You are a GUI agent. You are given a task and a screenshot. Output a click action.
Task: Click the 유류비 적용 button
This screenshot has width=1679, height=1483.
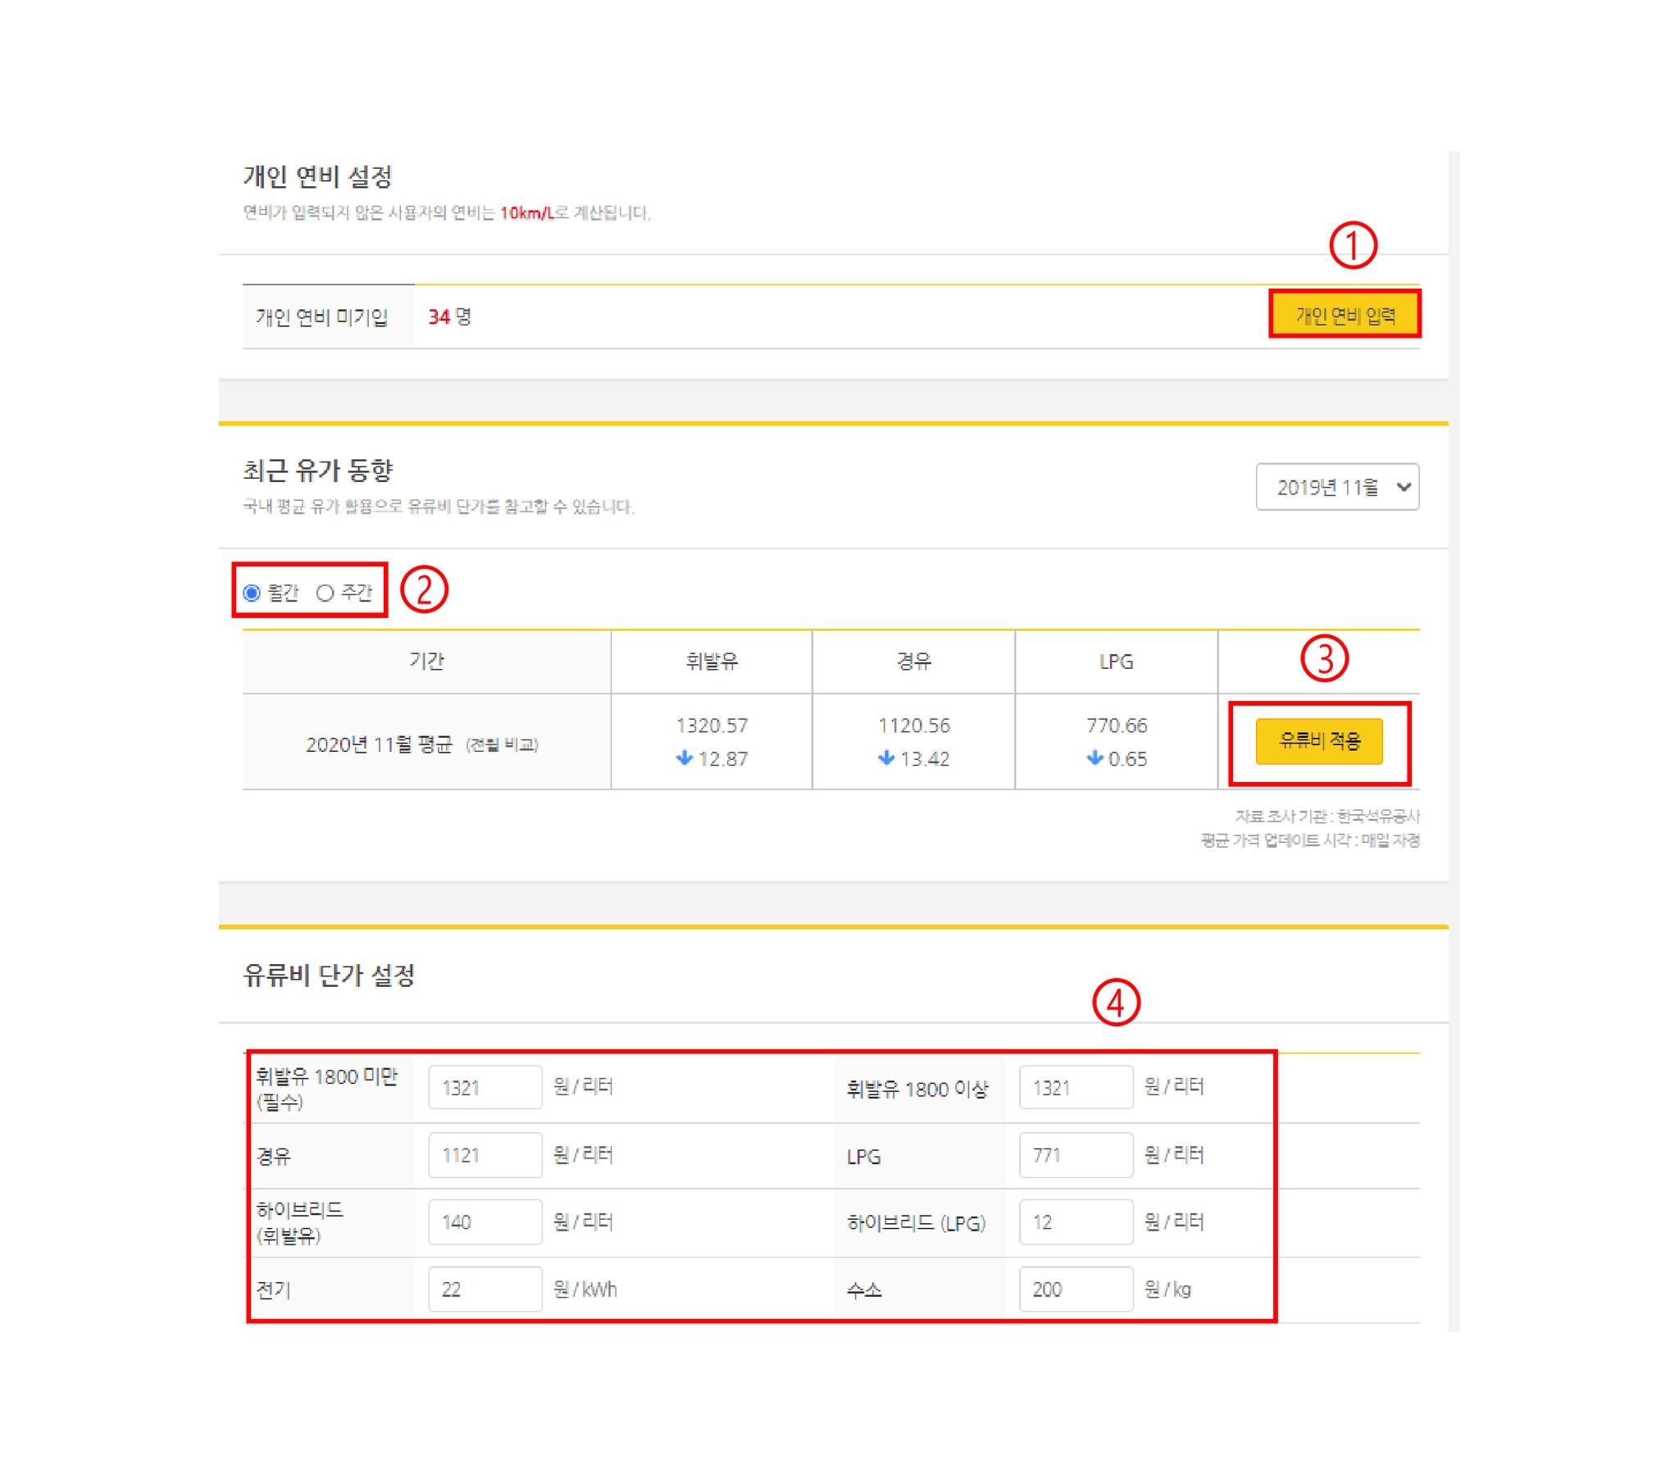(x=1318, y=741)
